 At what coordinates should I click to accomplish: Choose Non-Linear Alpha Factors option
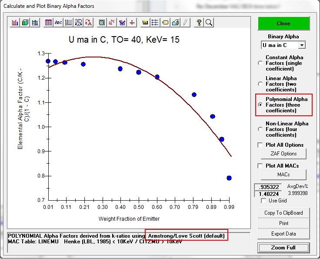[x=260, y=129]
